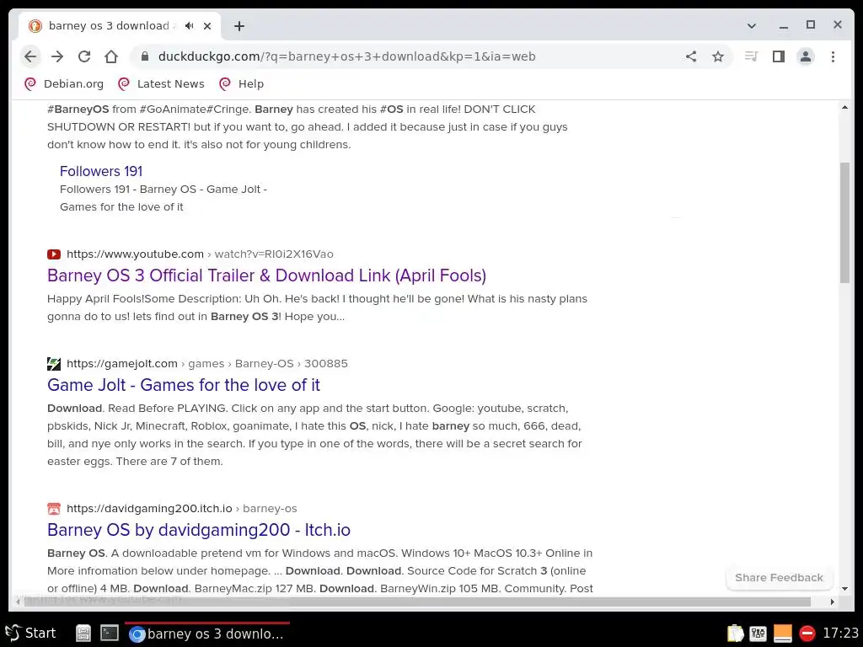Open the Latest News bookmark

coord(161,83)
